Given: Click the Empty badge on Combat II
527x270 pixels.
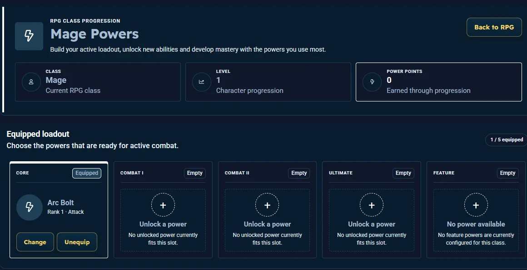Looking at the screenshot, I should click(299, 173).
